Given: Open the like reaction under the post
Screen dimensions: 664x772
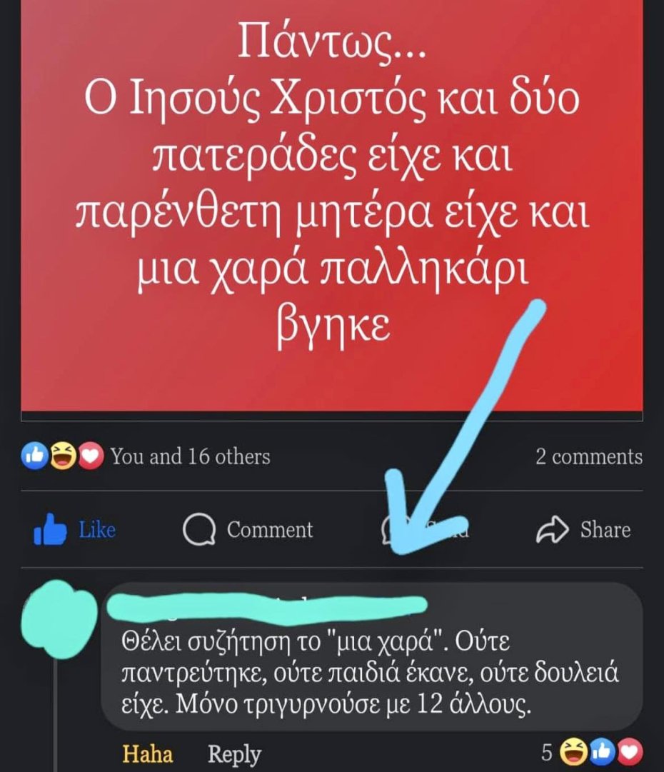Looking at the screenshot, I should tap(34, 456).
